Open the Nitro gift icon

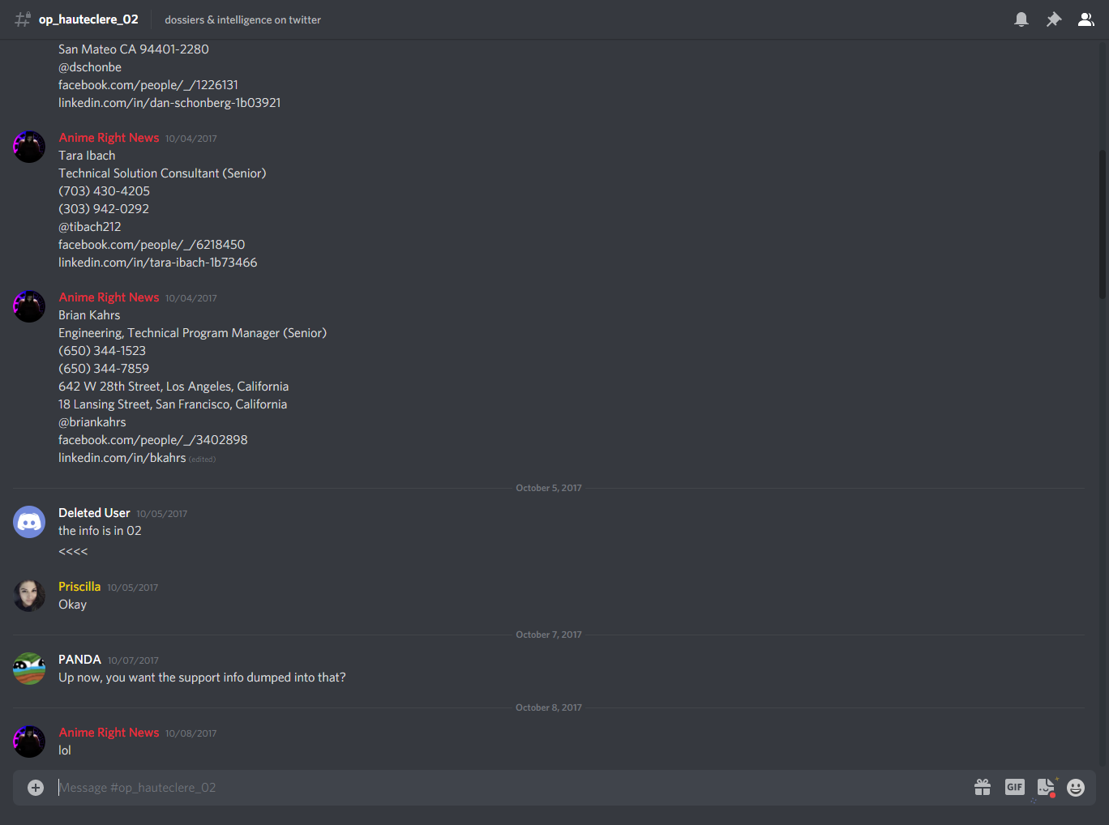click(x=983, y=787)
